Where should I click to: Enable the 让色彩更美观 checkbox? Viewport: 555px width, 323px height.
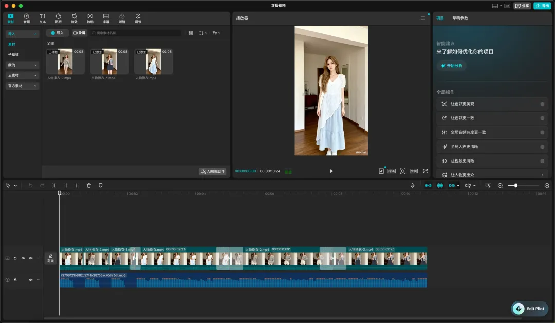point(542,104)
